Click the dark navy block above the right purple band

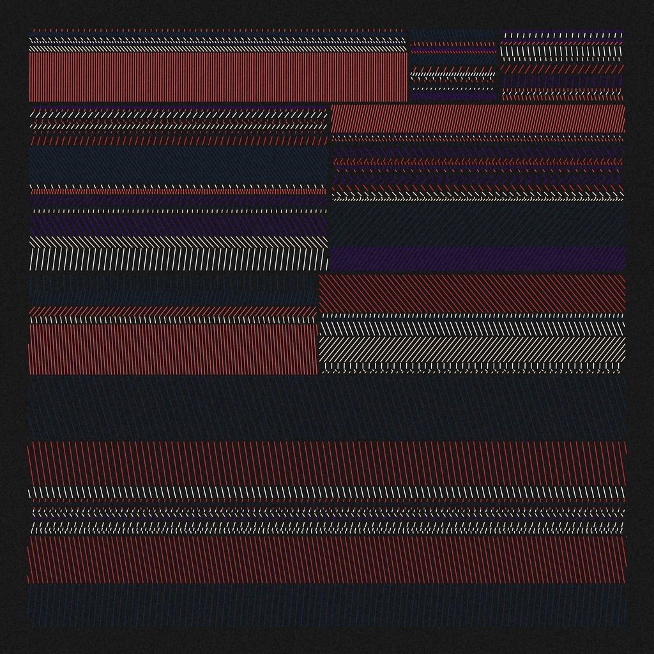(478, 224)
